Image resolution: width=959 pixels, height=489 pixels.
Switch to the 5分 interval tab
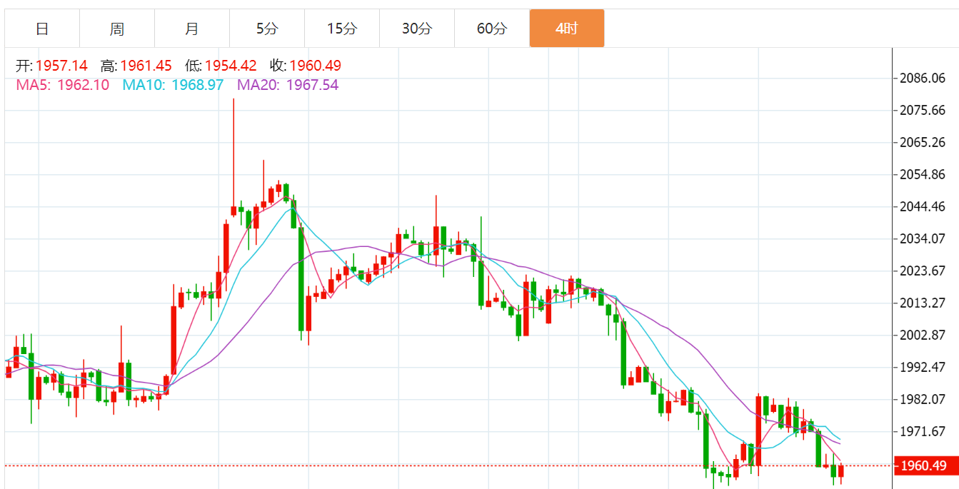(267, 29)
